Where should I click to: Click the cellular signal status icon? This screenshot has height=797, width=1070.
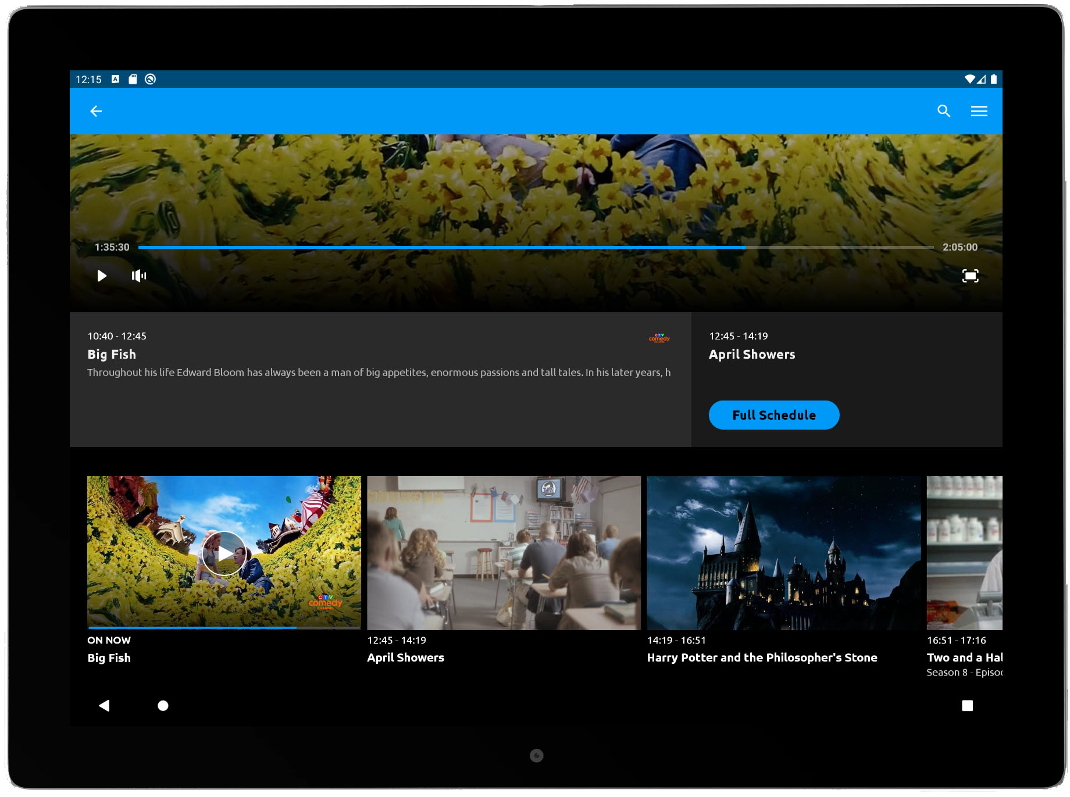click(982, 79)
